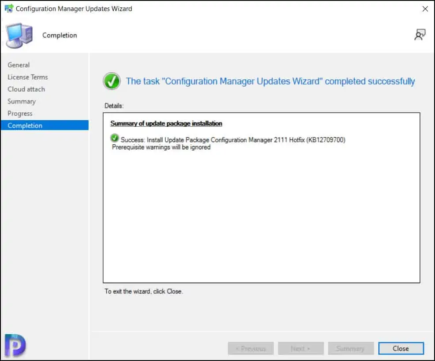Viewport: 435px width, 361px height.
Task: Click the disabled Summary button at bottom
Action: (x=351, y=348)
